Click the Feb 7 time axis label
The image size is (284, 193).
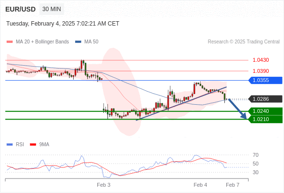pyautogui.click(x=232, y=185)
